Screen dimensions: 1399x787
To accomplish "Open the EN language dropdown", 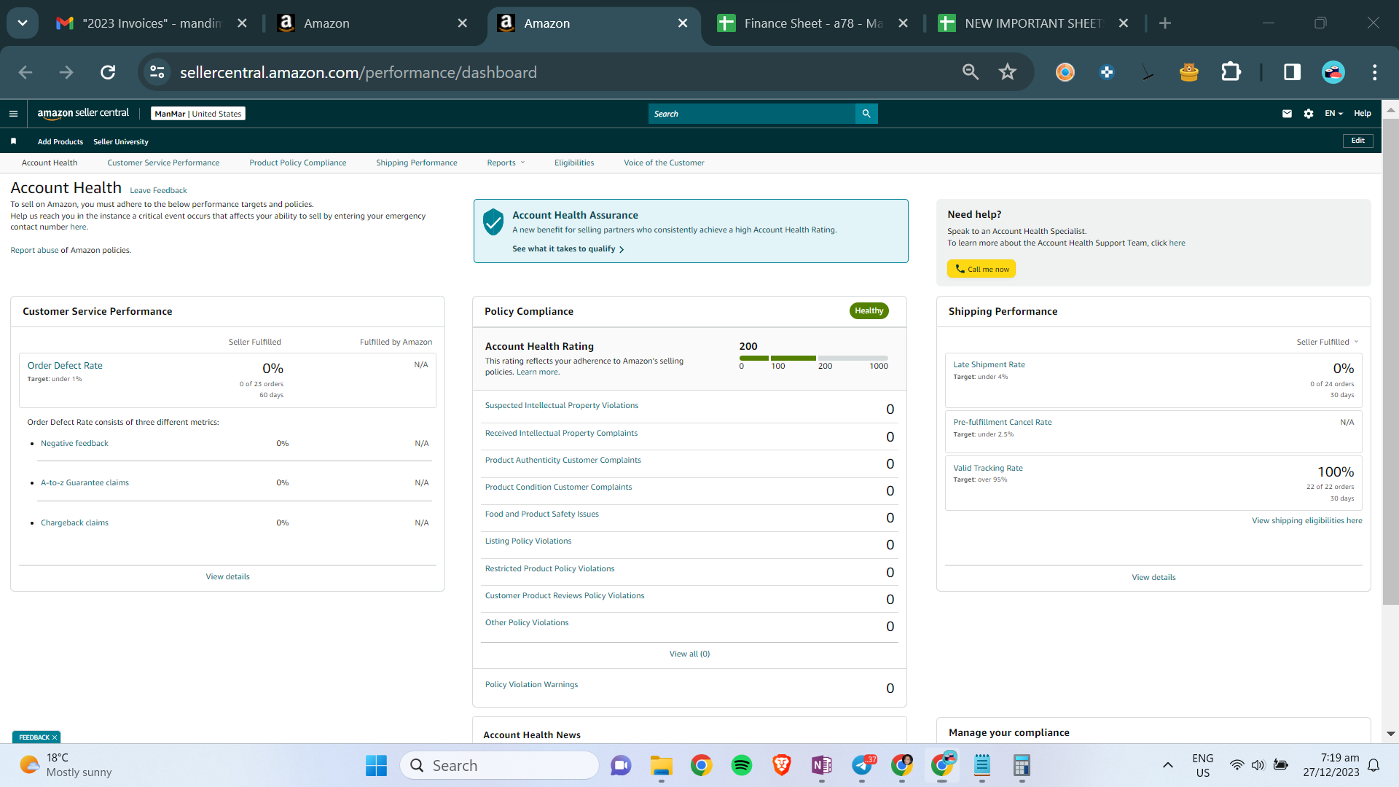I will pyautogui.click(x=1333, y=114).
